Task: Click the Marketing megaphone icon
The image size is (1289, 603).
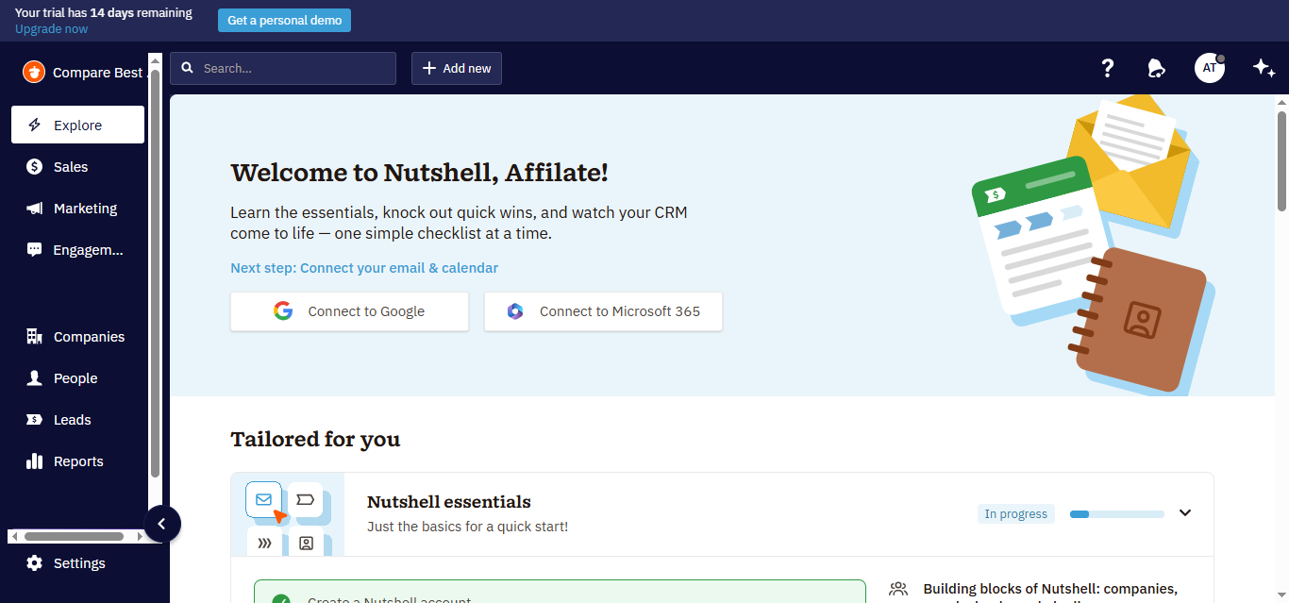Action: [35, 208]
